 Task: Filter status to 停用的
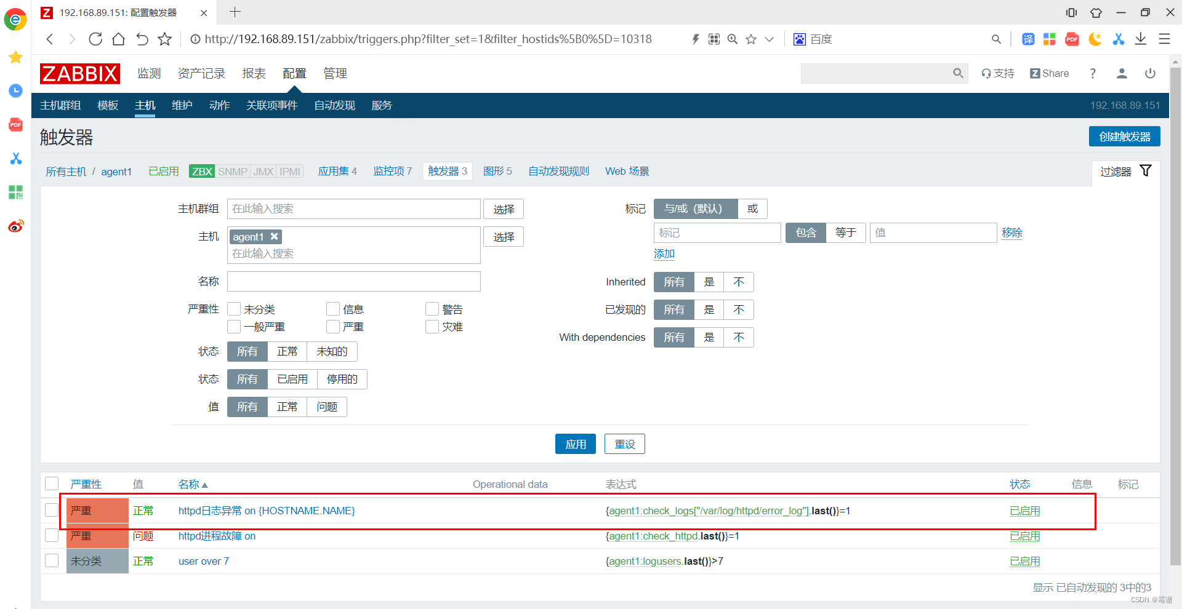[342, 379]
